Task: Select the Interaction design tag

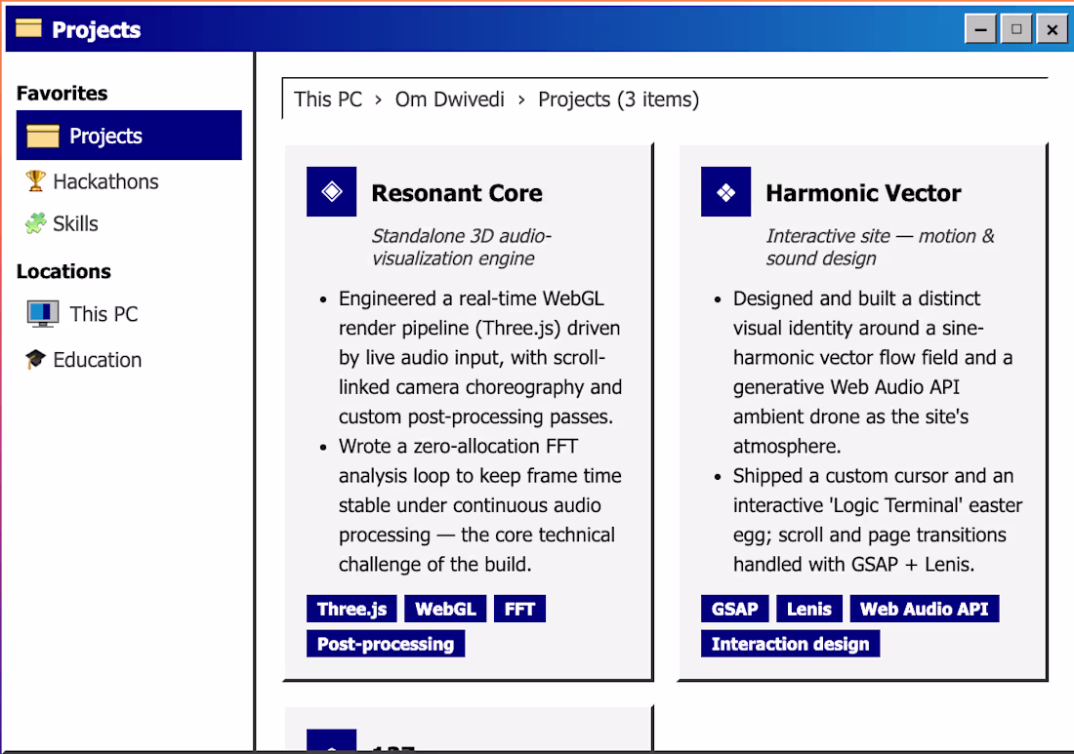Action: [x=791, y=643]
